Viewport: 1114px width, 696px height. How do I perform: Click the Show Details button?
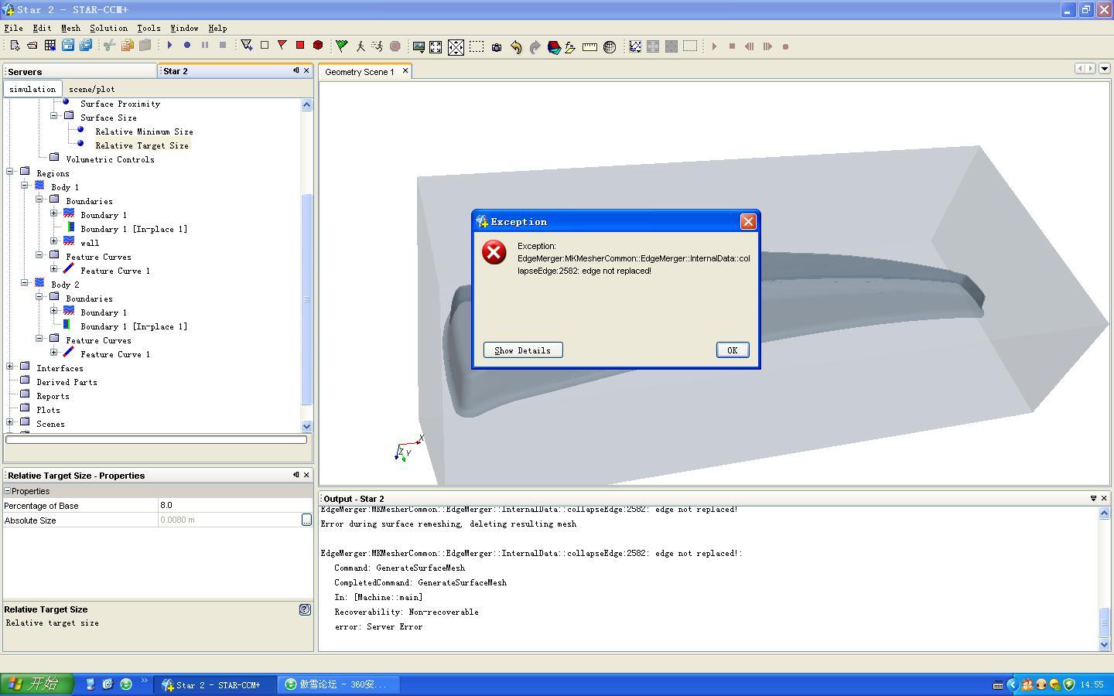[523, 350]
